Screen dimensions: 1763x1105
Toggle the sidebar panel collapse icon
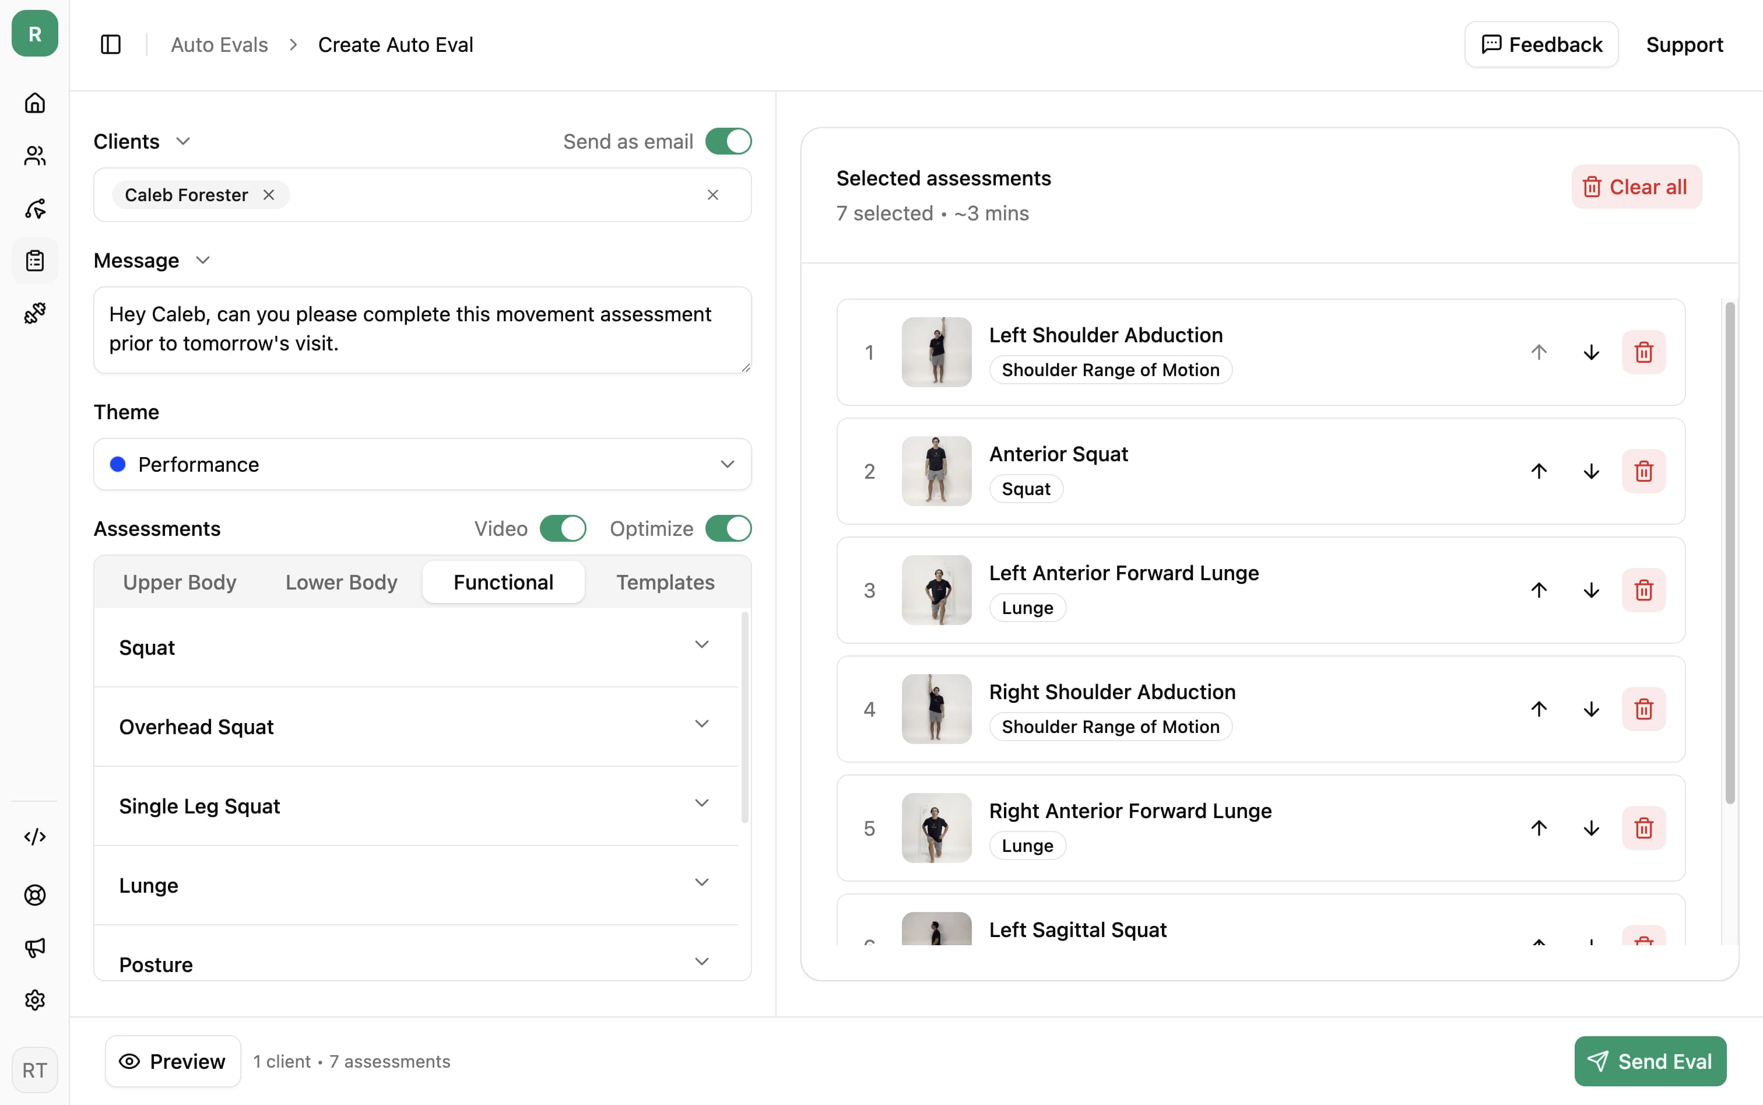(x=110, y=44)
